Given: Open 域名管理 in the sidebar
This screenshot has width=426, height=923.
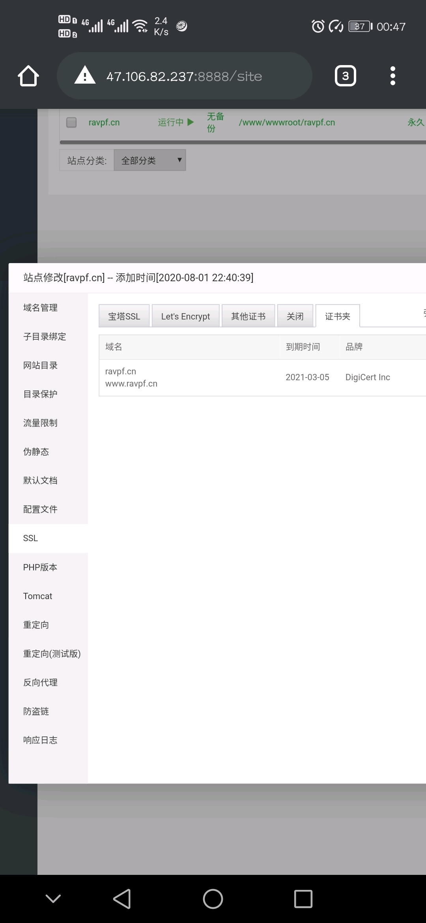Looking at the screenshot, I should point(48,308).
